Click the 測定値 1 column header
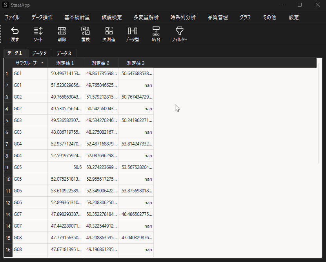This screenshot has width=326, height=262. [x=65, y=63]
